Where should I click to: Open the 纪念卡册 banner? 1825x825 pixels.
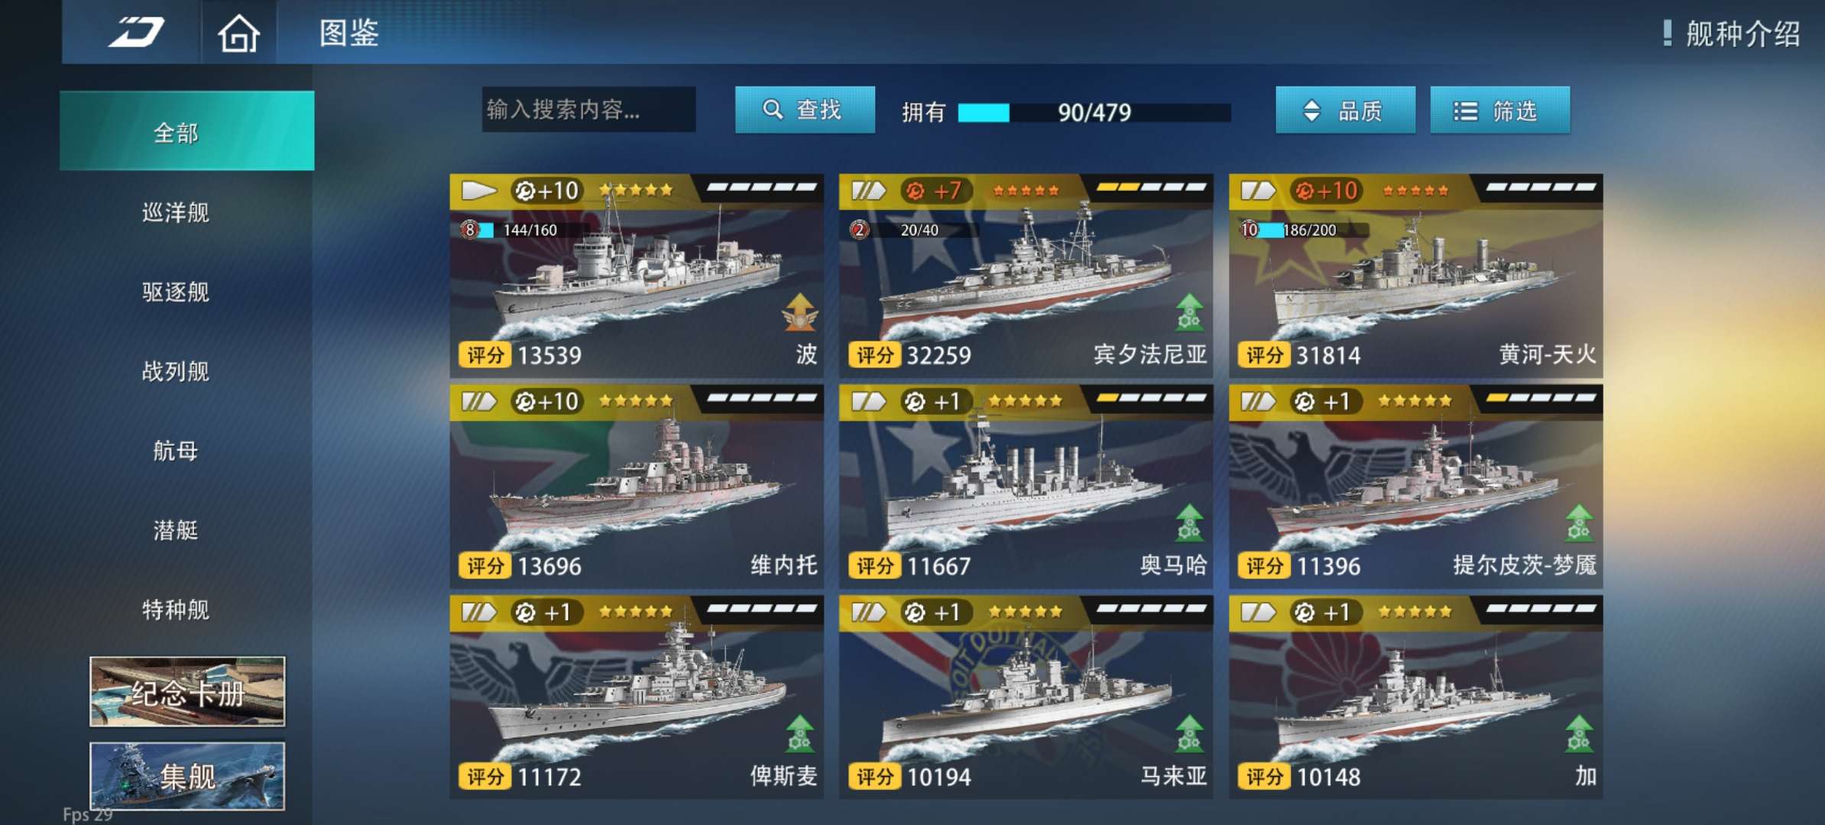[187, 692]
